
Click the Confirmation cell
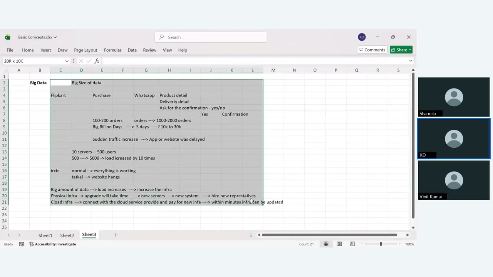tap(235, 114)
